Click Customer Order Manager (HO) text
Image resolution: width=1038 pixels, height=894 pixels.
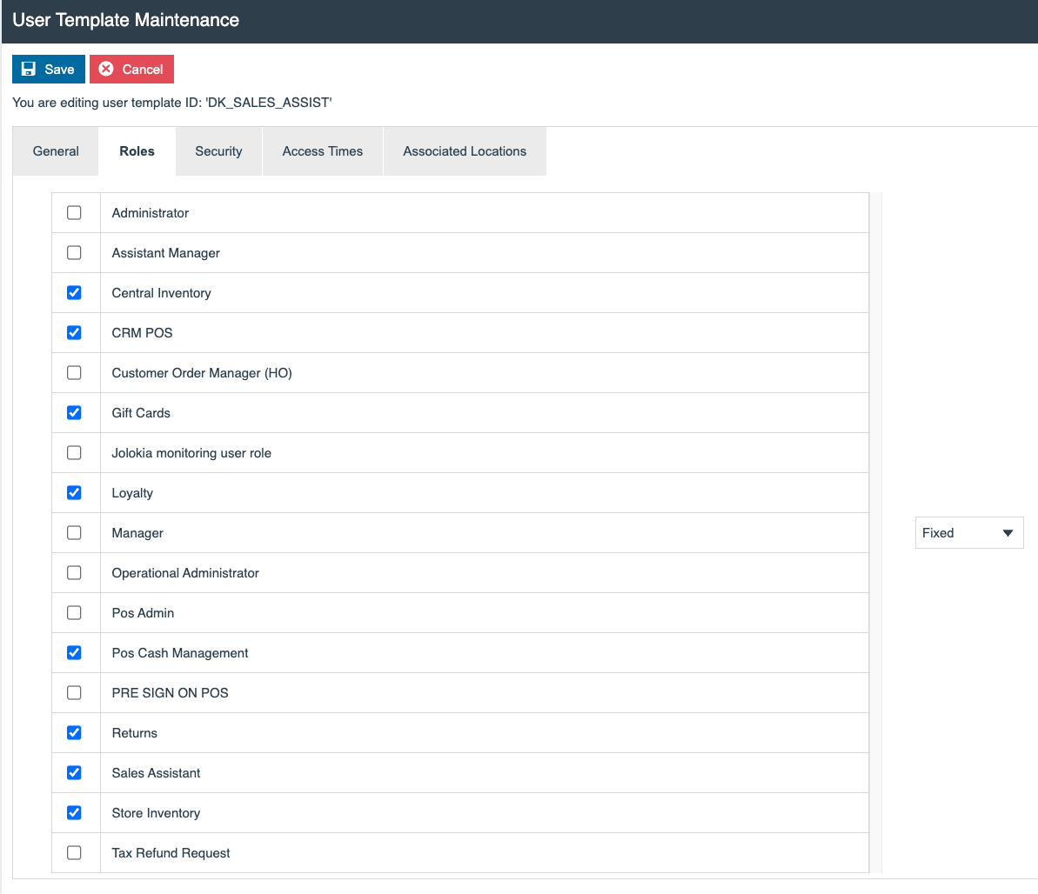(202, 373)
